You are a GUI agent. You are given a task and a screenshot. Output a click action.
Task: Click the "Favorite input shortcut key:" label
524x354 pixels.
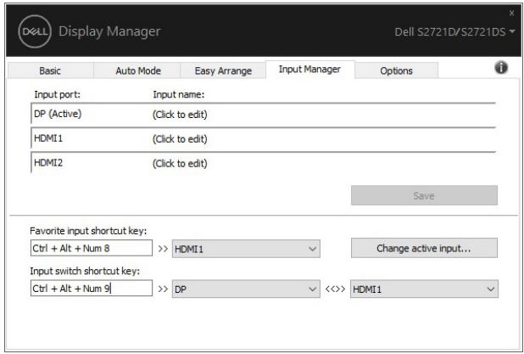click(88, 231)
